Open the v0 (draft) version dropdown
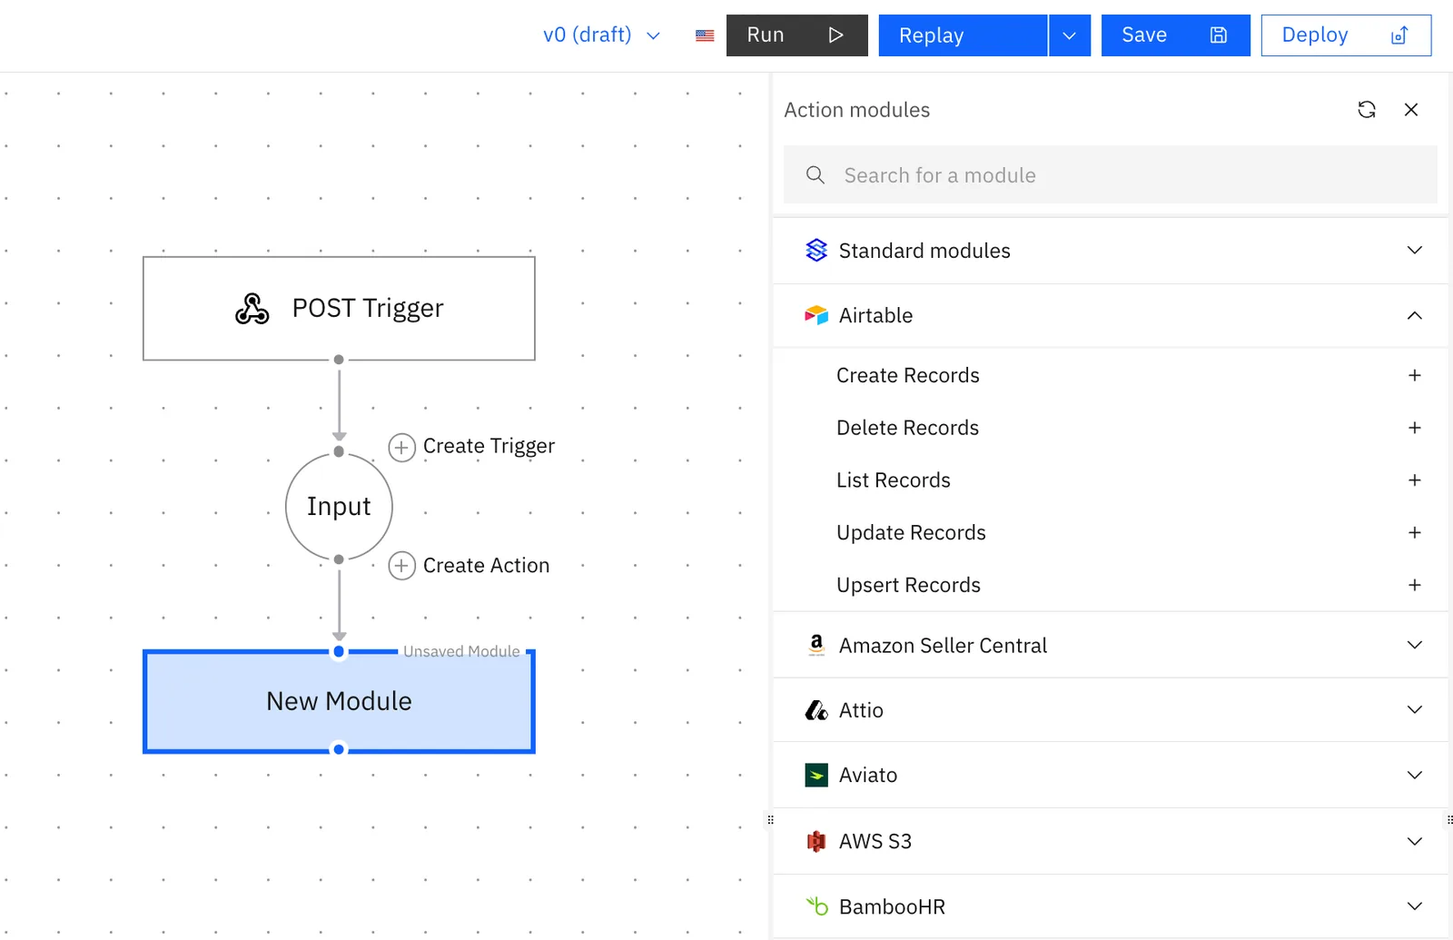Screen dimensions: 1453x940 point(601,35)
